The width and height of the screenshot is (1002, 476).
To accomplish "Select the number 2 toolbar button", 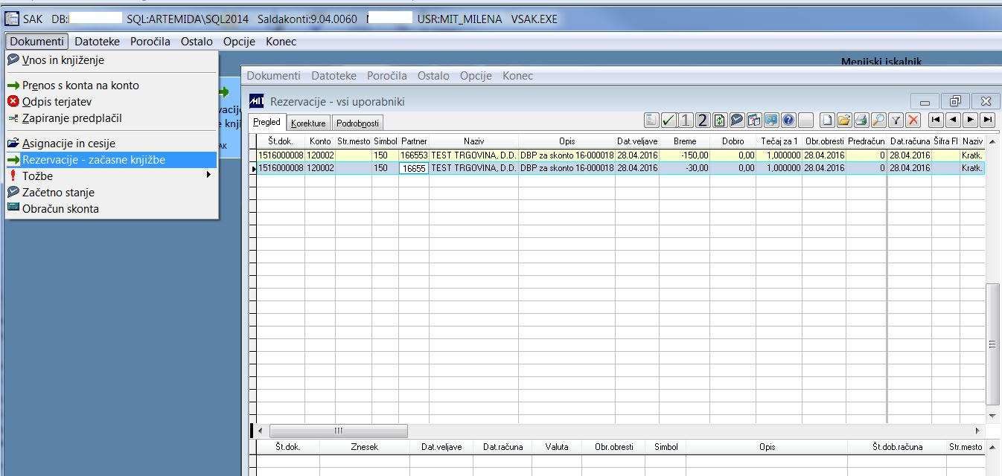I will click(703, 120).
